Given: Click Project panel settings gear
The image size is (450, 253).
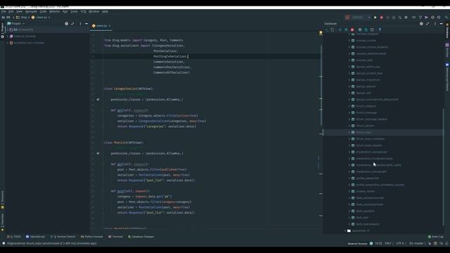Looking at the screenshot, I should click(67, 24).
